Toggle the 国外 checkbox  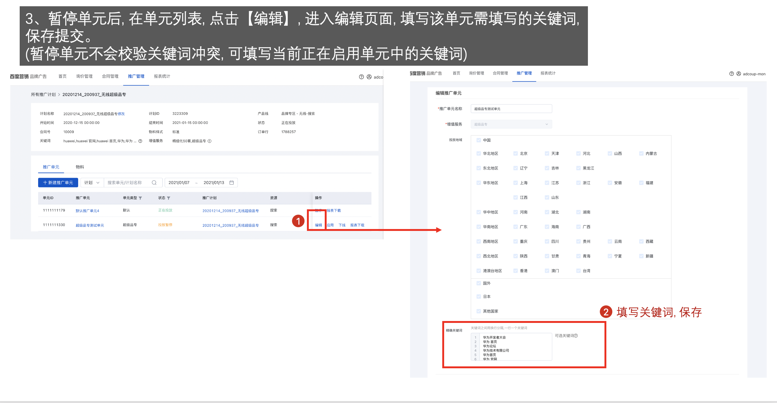(x=479, y=283)
